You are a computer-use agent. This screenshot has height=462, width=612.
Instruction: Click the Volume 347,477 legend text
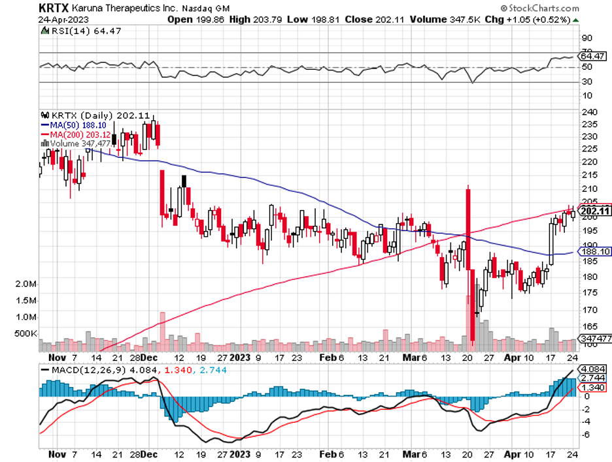coord(80,144)
